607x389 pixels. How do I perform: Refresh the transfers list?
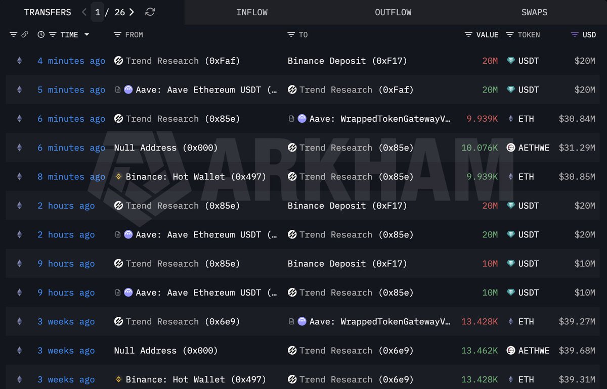[x=150, y=12]
